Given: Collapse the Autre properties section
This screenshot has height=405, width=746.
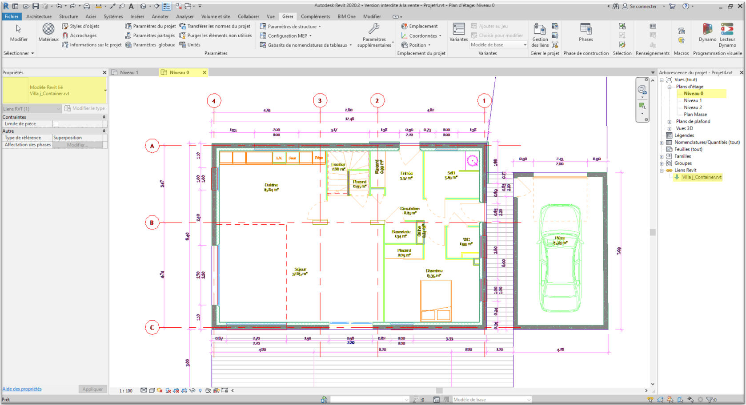Looking at the screenshot, I should 104,131.
